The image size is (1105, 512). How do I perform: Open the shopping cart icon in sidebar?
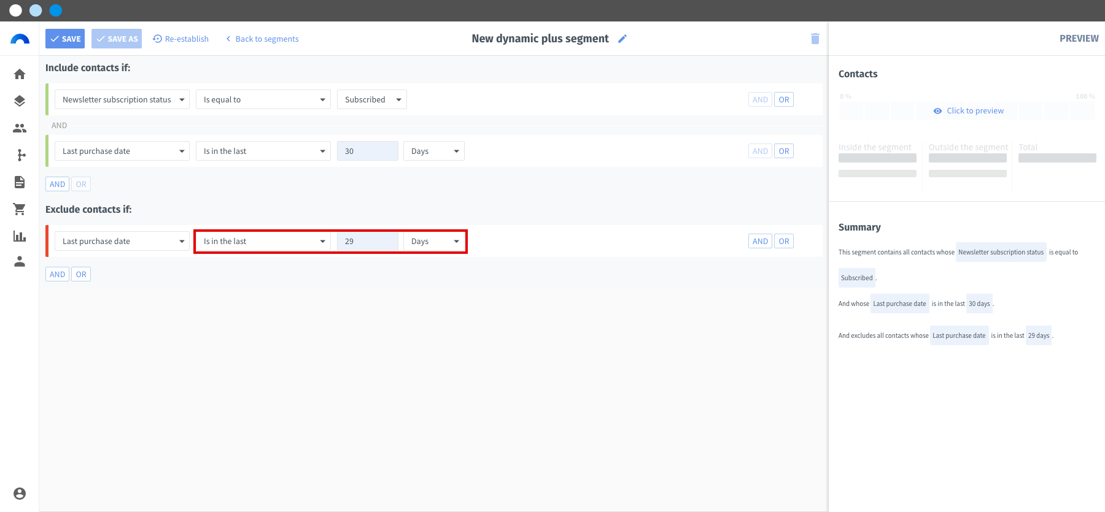click(20, 209)
